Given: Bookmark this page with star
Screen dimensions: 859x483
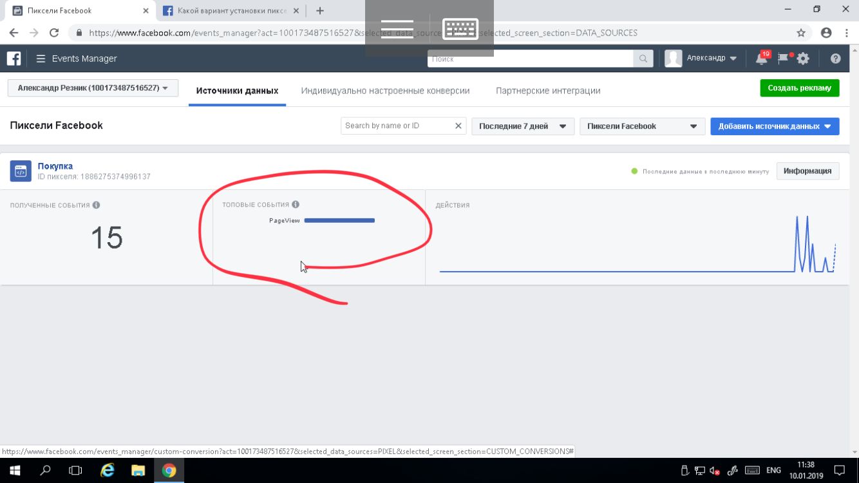Looking at the screenshot, I should tap(801, 33).
